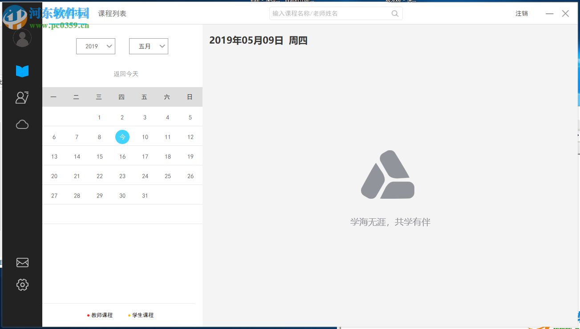The height and width of the screenshot is (329, 580).
Task: Select calendar day 29
Action: coord(100,196)
